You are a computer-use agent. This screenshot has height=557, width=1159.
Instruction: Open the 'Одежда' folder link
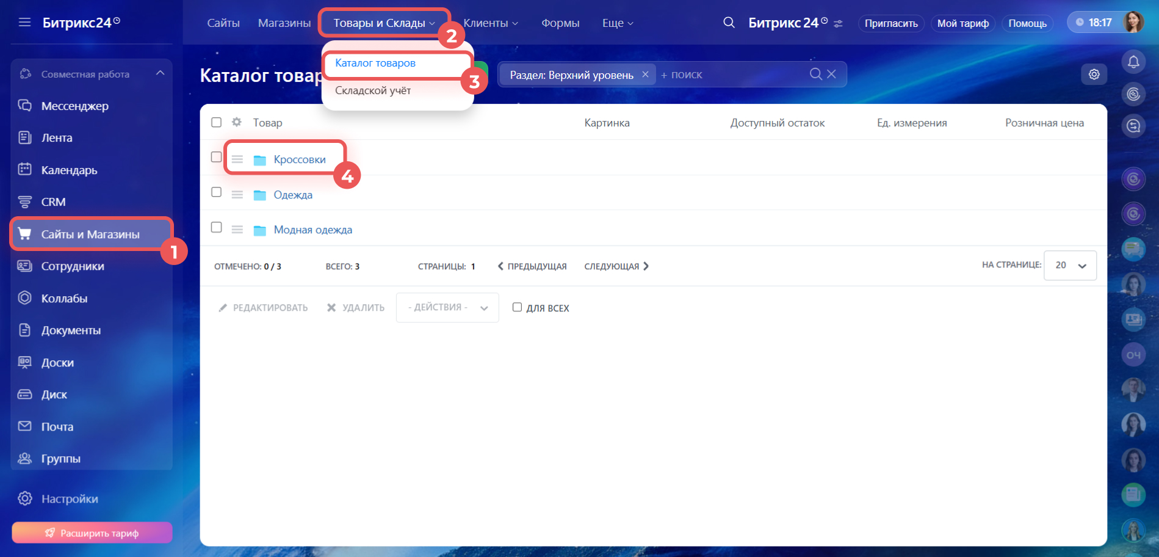coord(293,195)
